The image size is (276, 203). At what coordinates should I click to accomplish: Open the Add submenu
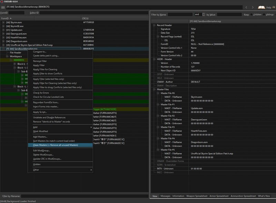pyautogui.click(x=60, y=127)
